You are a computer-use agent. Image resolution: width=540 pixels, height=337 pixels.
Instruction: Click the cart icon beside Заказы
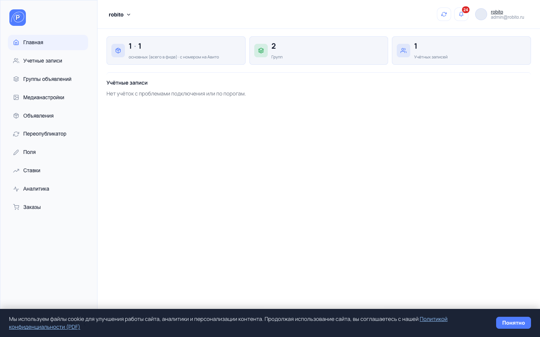pos(16,207)
